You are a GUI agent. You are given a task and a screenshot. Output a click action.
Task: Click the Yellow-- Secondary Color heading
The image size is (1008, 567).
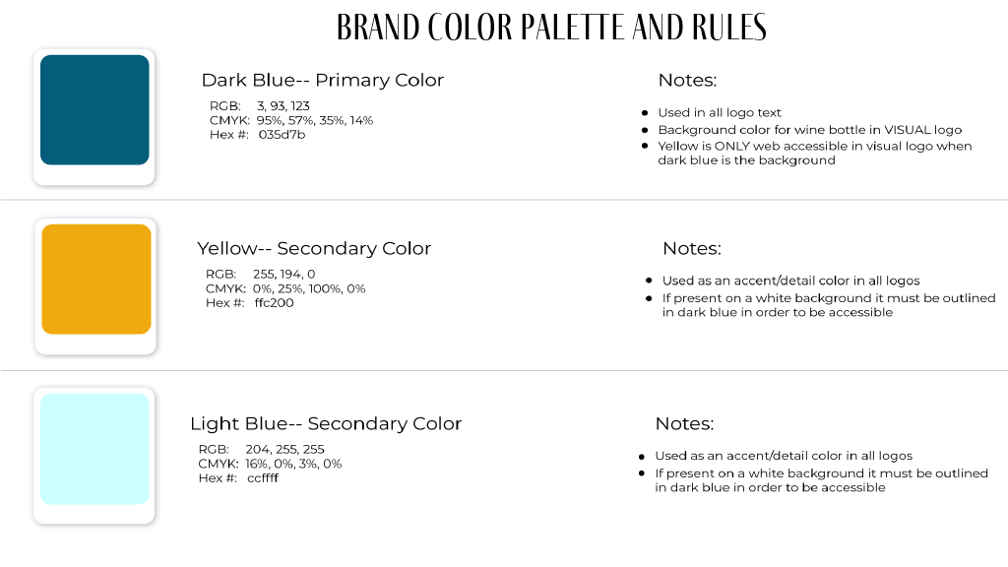click(314, 249)
